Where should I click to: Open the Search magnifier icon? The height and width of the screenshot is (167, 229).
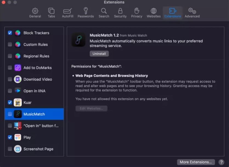coord(104,11)
